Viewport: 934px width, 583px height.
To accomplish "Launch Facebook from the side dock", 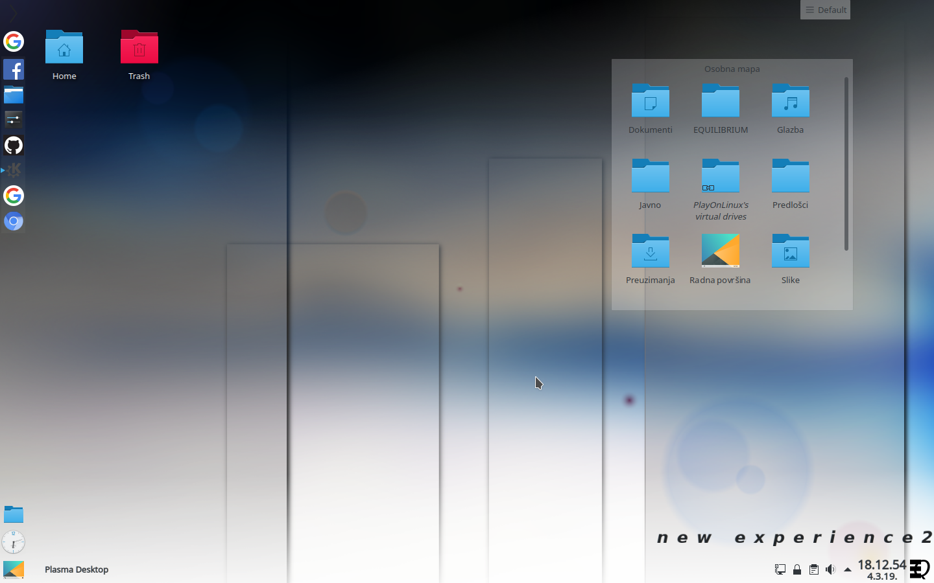I will tap(14, 69).
